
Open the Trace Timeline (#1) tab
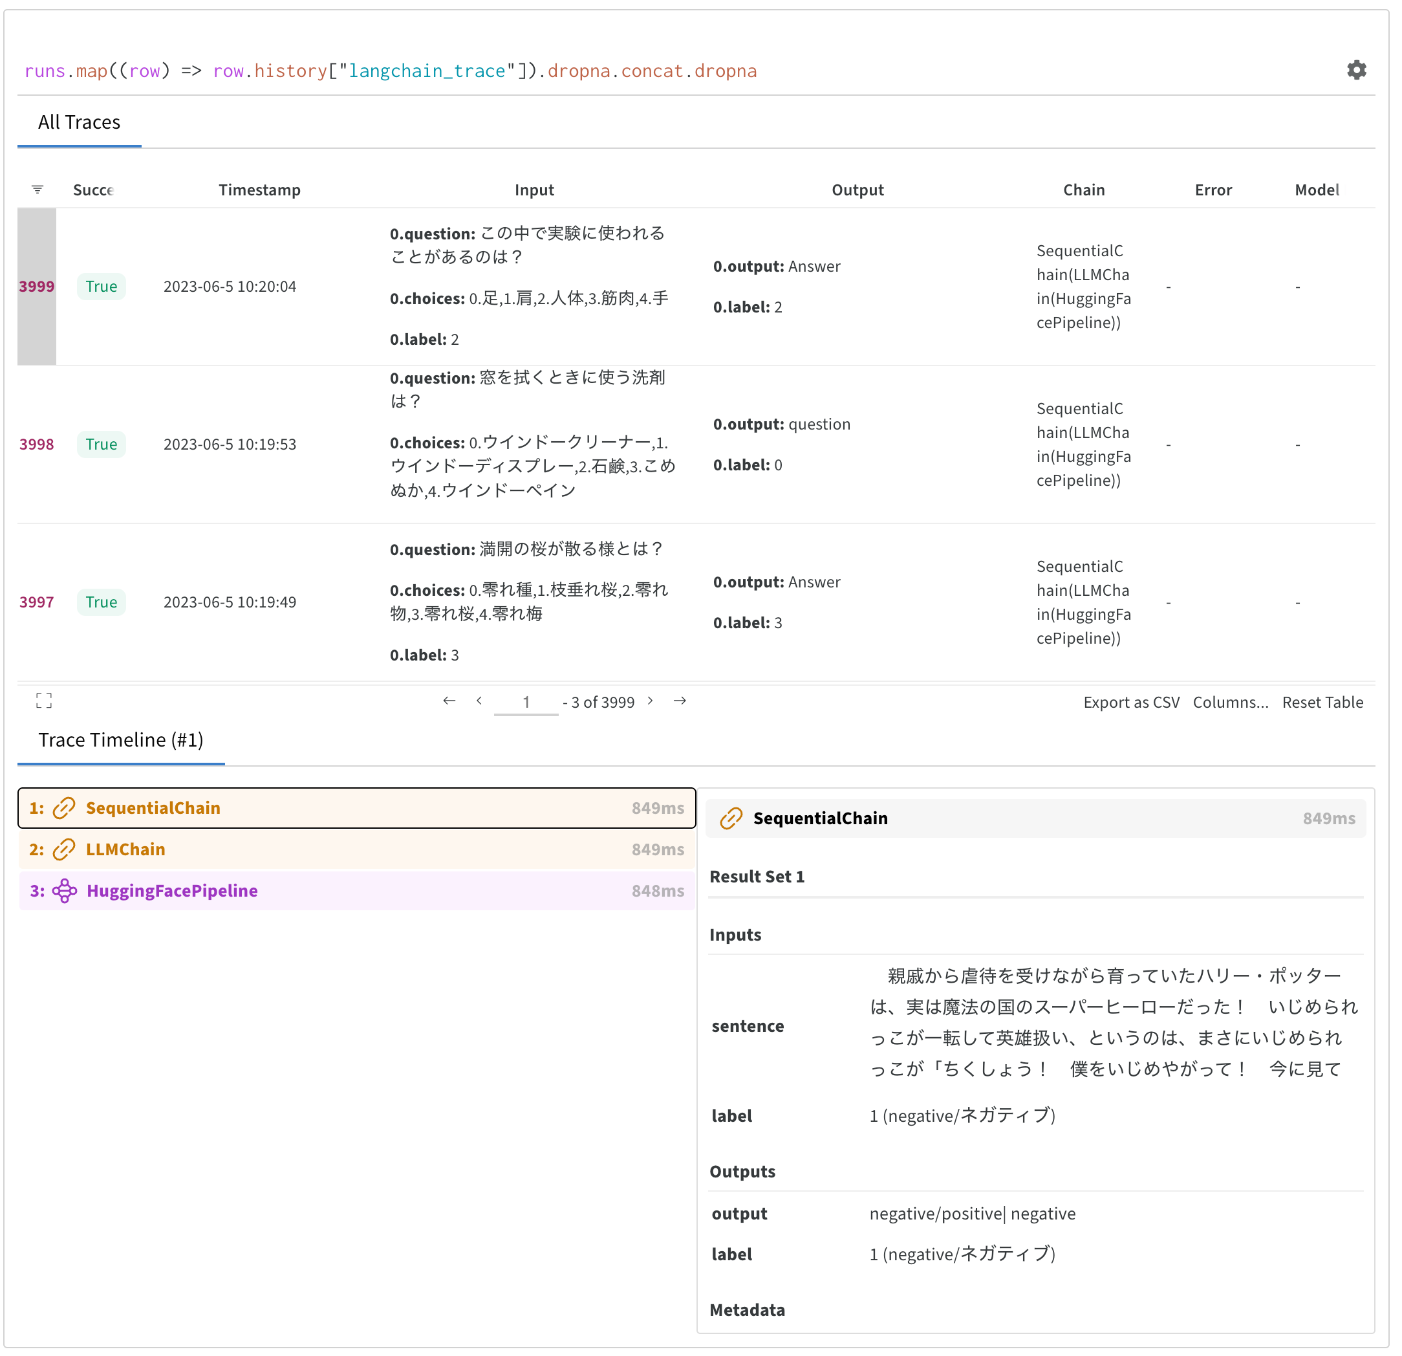tap(121, 740)
